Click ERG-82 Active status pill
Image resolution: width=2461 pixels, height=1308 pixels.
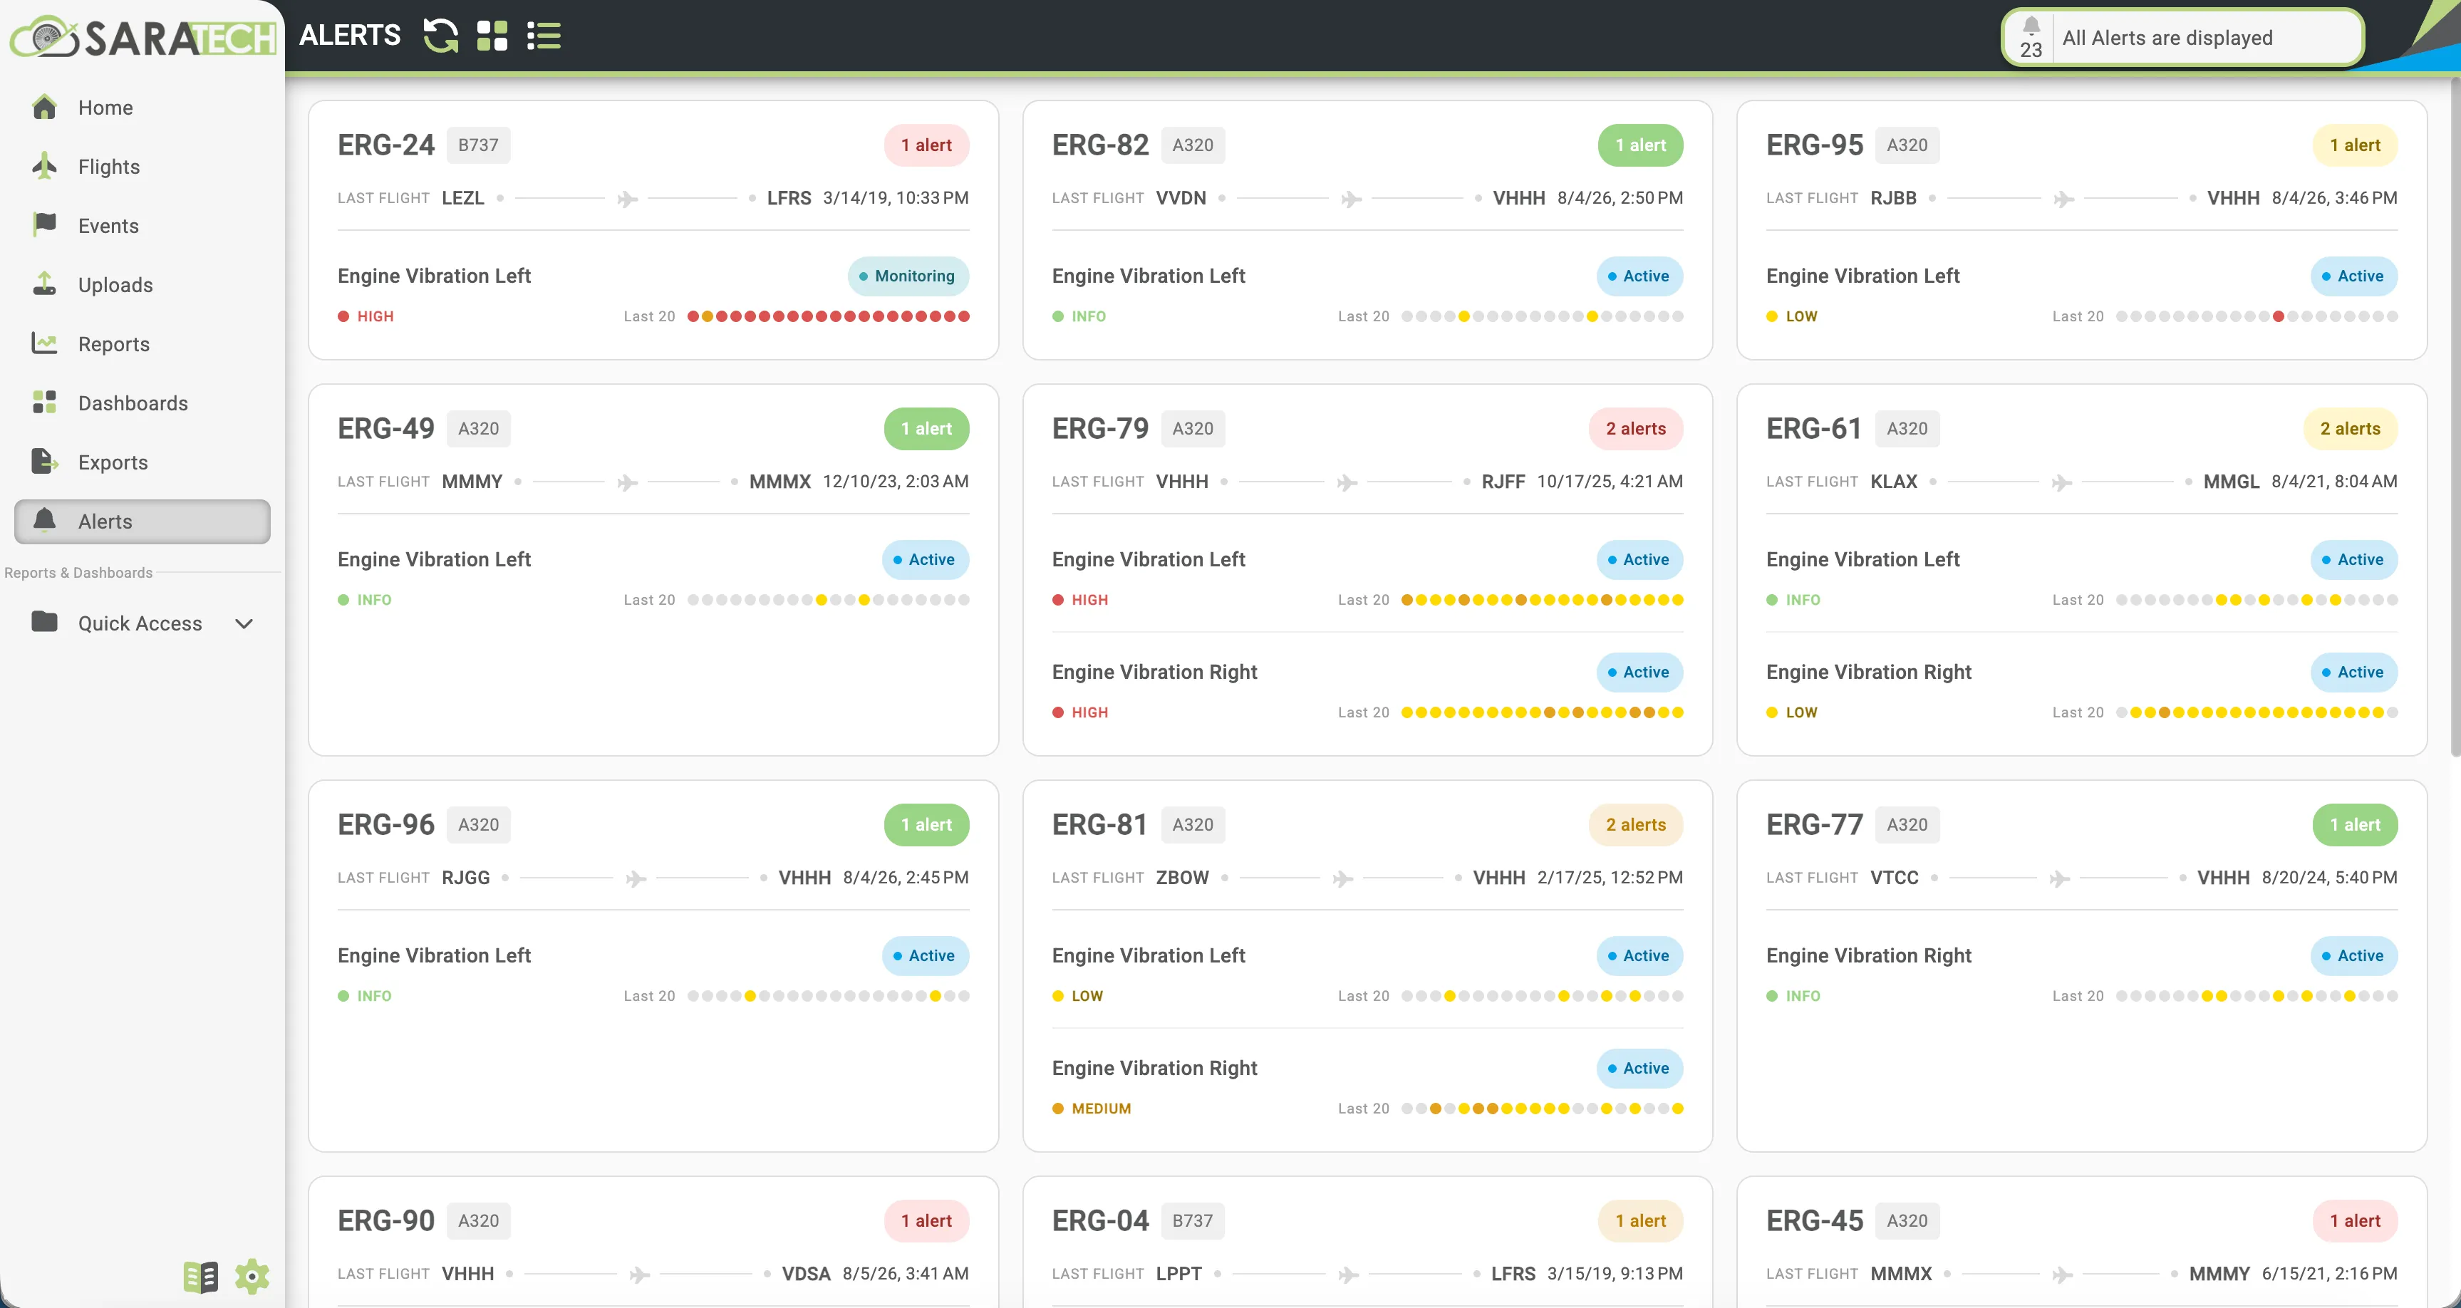click(x=1639, y=276)
